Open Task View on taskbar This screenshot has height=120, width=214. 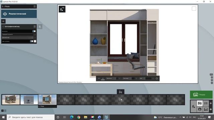pos(65,117)
